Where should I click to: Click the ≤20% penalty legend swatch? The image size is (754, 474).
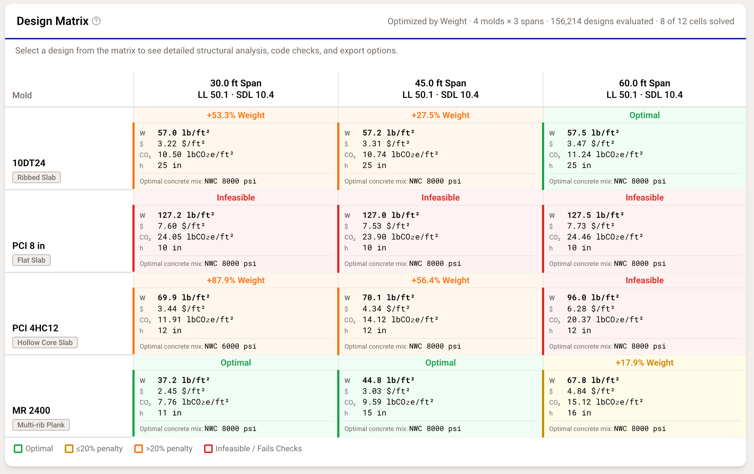tap(69, 449)
